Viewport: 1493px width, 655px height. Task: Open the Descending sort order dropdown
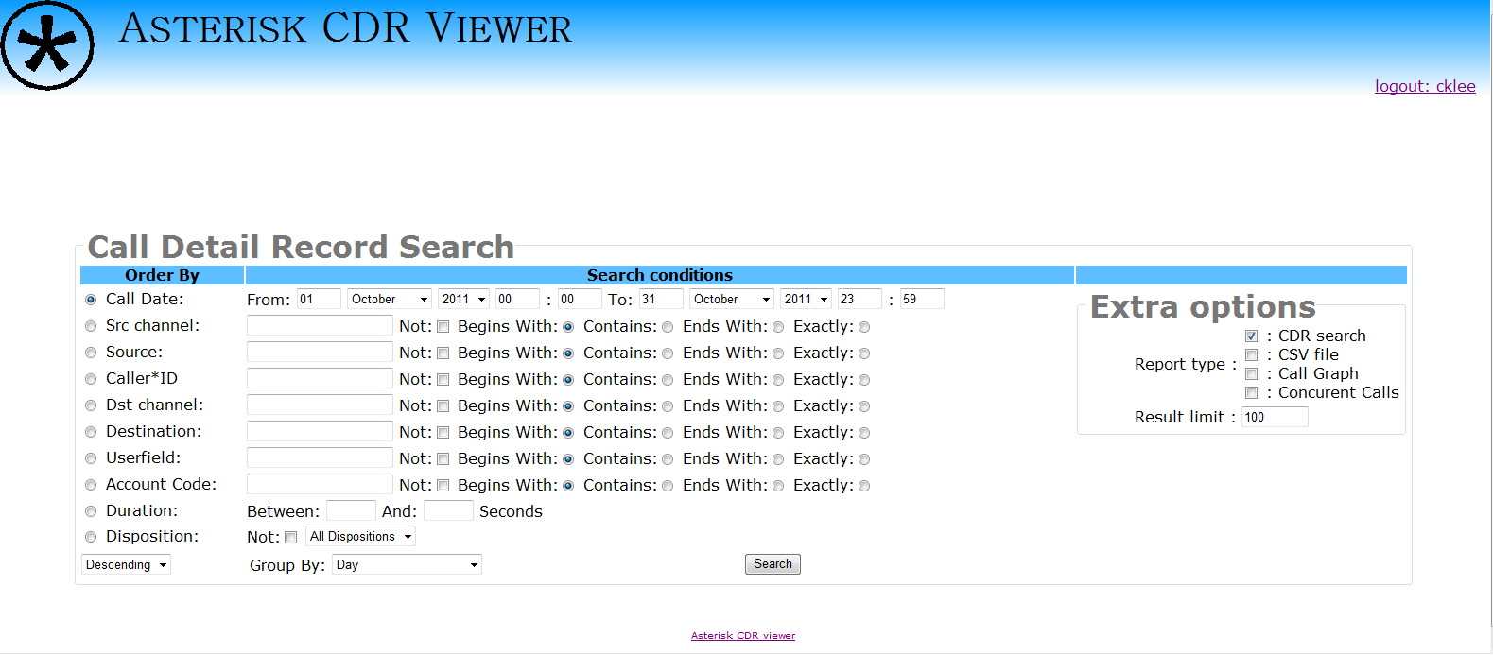[126, 564]
